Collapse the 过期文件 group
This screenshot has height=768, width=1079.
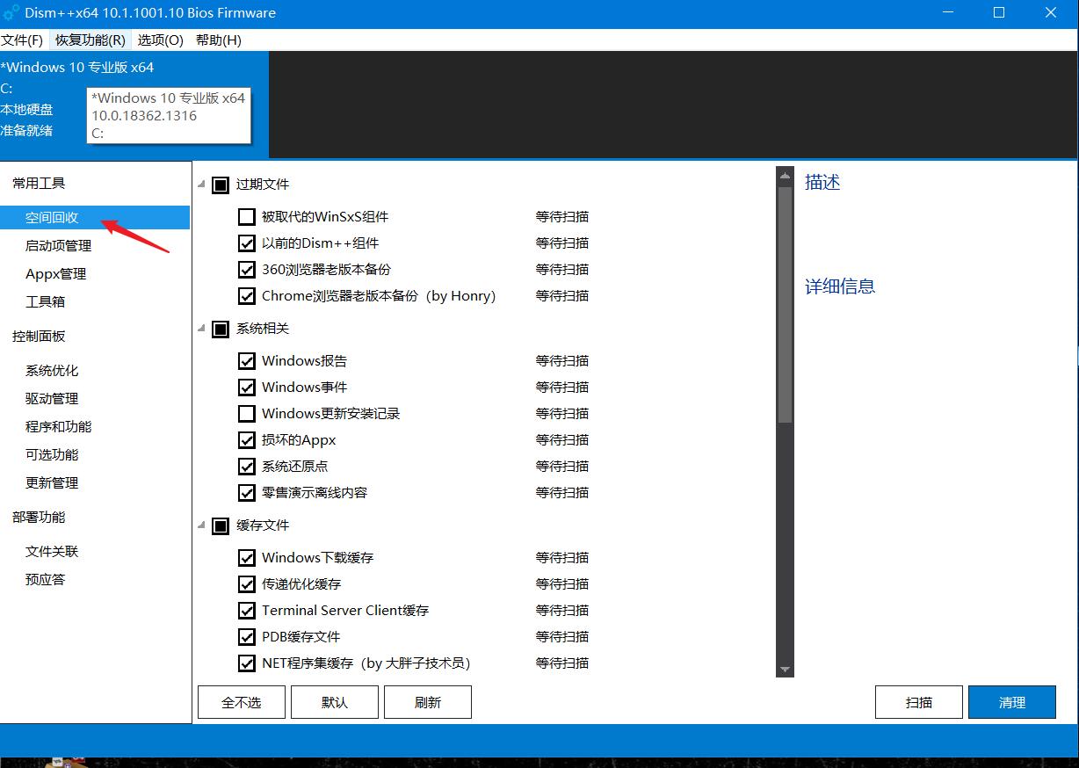200,185
